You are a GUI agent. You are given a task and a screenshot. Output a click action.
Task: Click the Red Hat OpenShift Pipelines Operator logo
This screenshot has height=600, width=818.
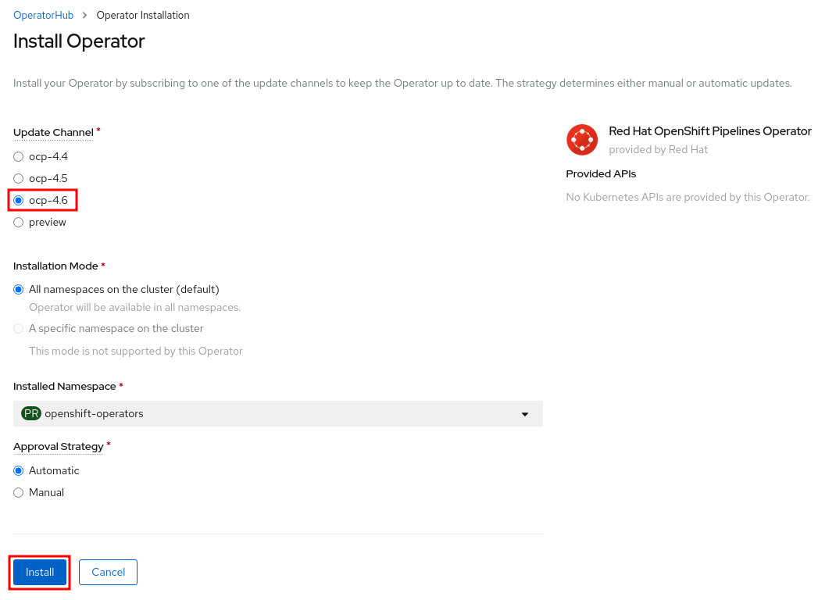tap(583, 140)
